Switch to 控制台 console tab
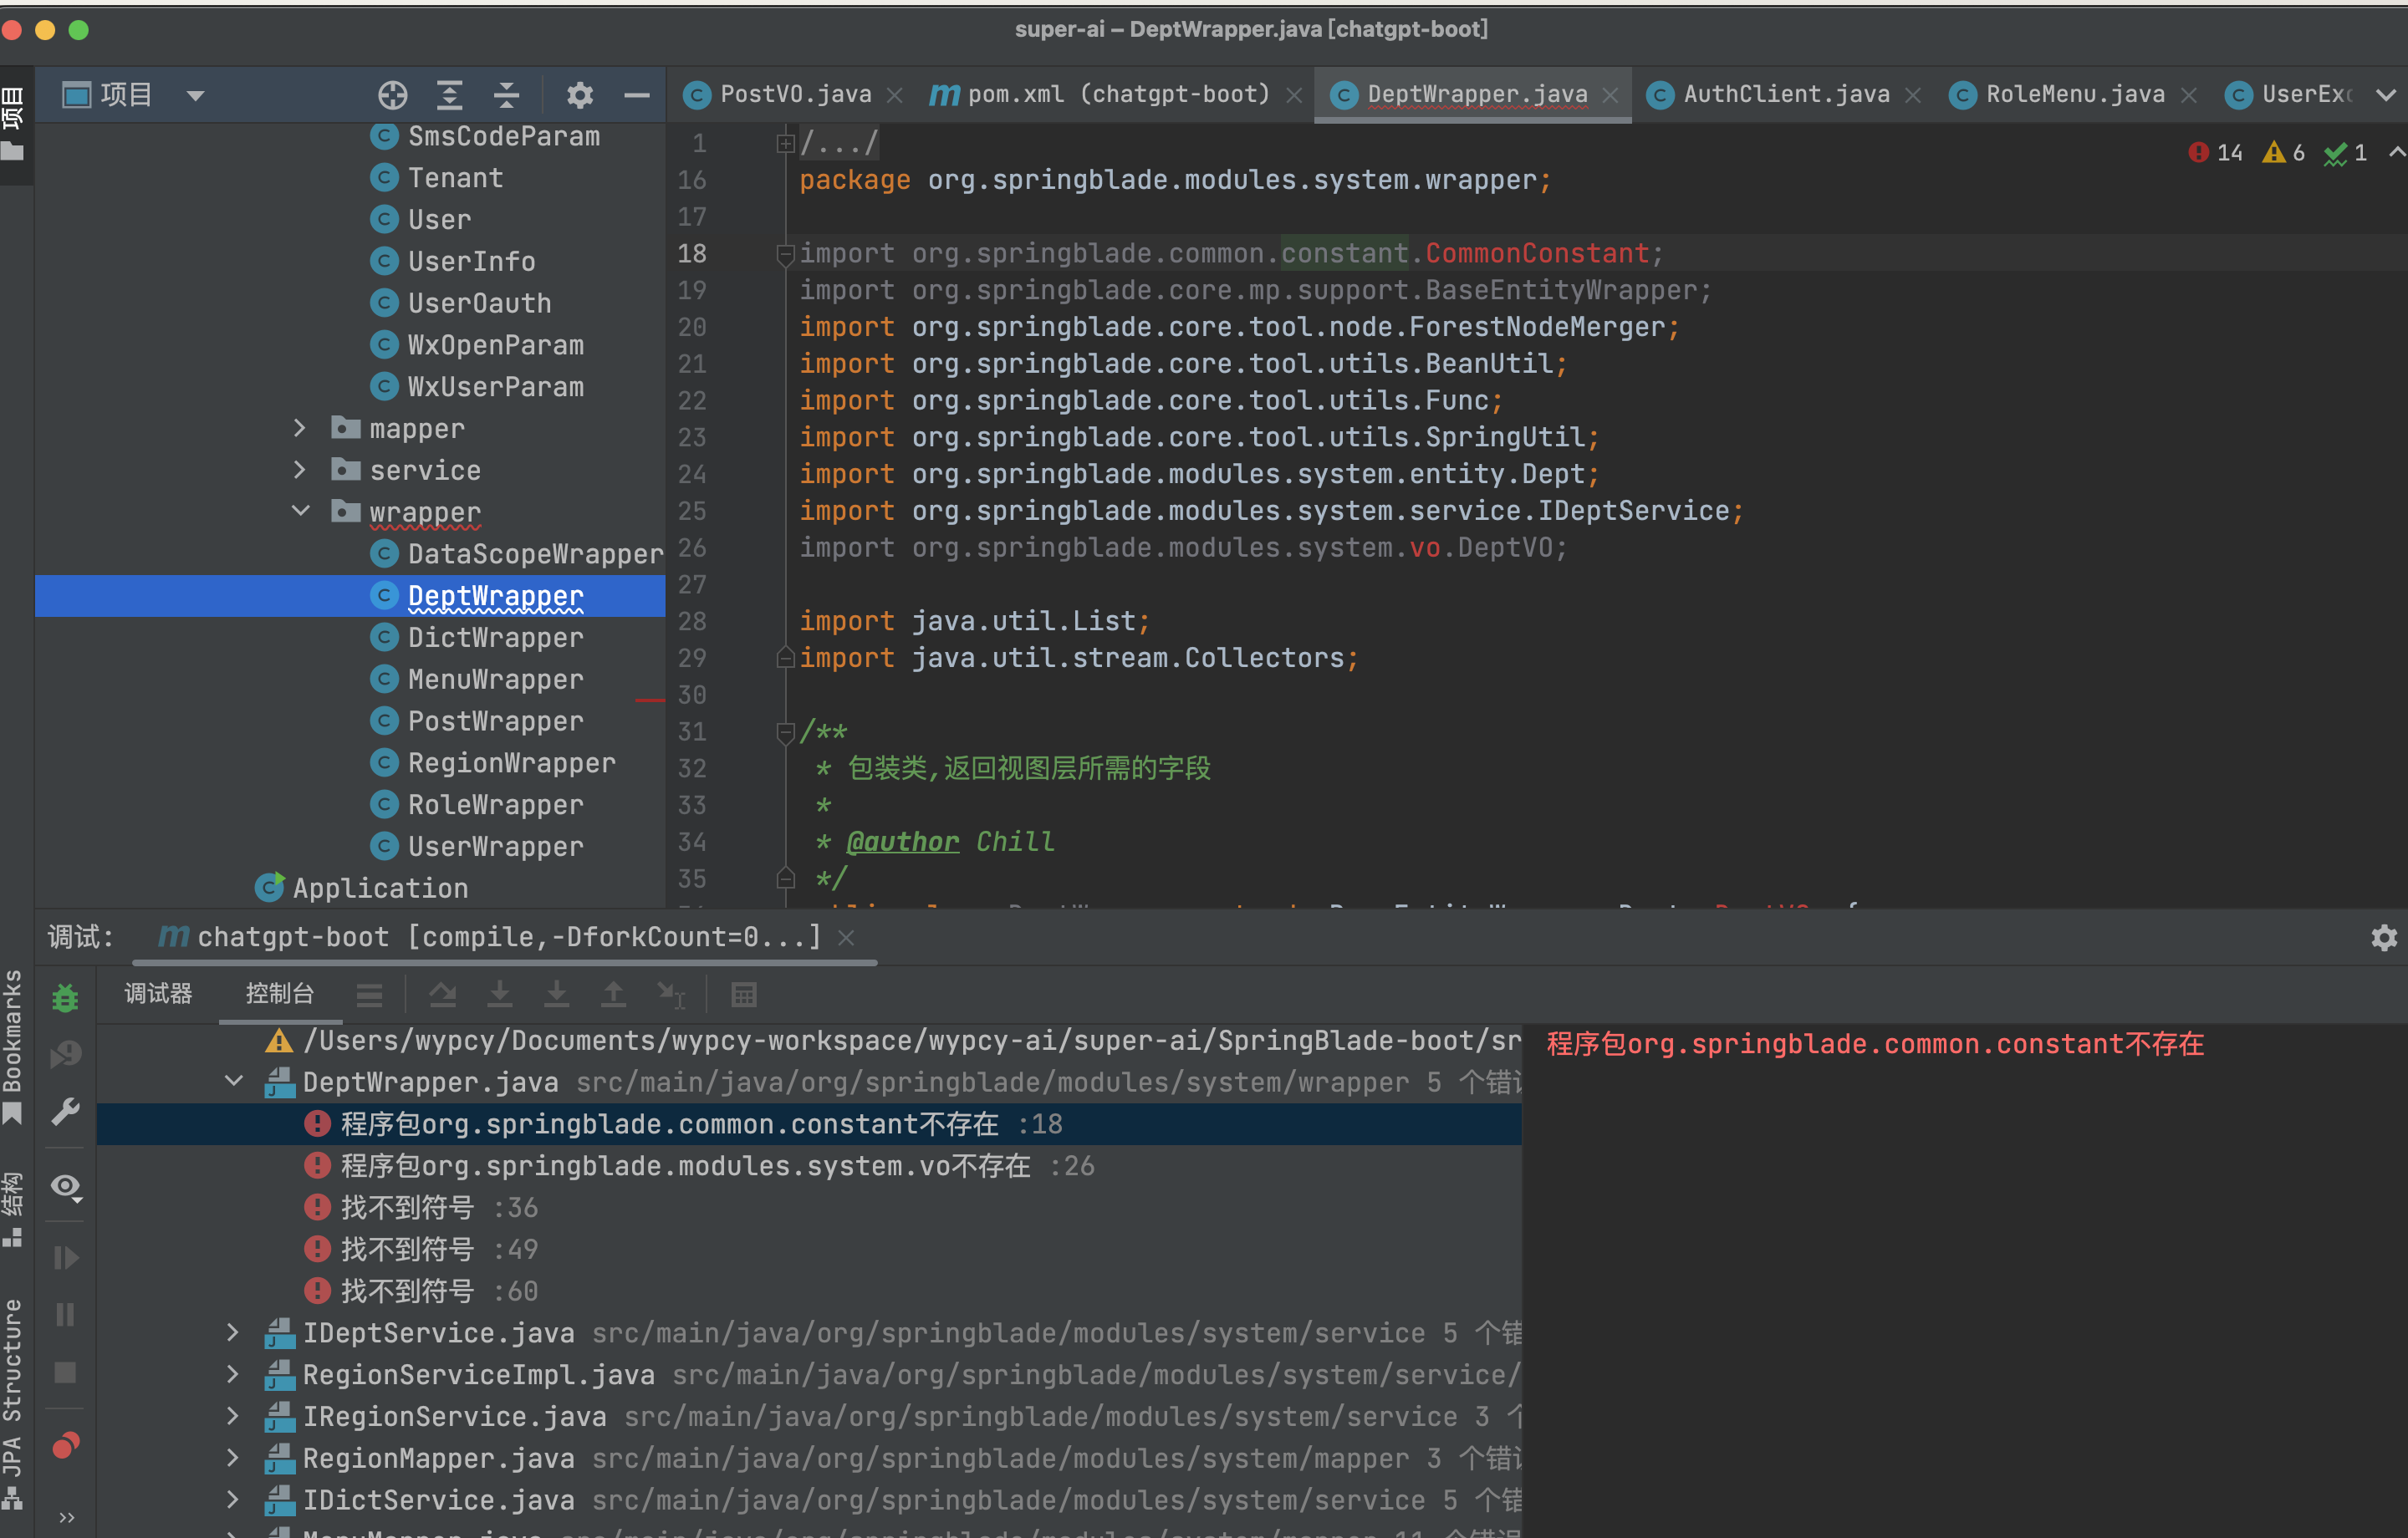2408x1538 pixels. tap(280, 994)
